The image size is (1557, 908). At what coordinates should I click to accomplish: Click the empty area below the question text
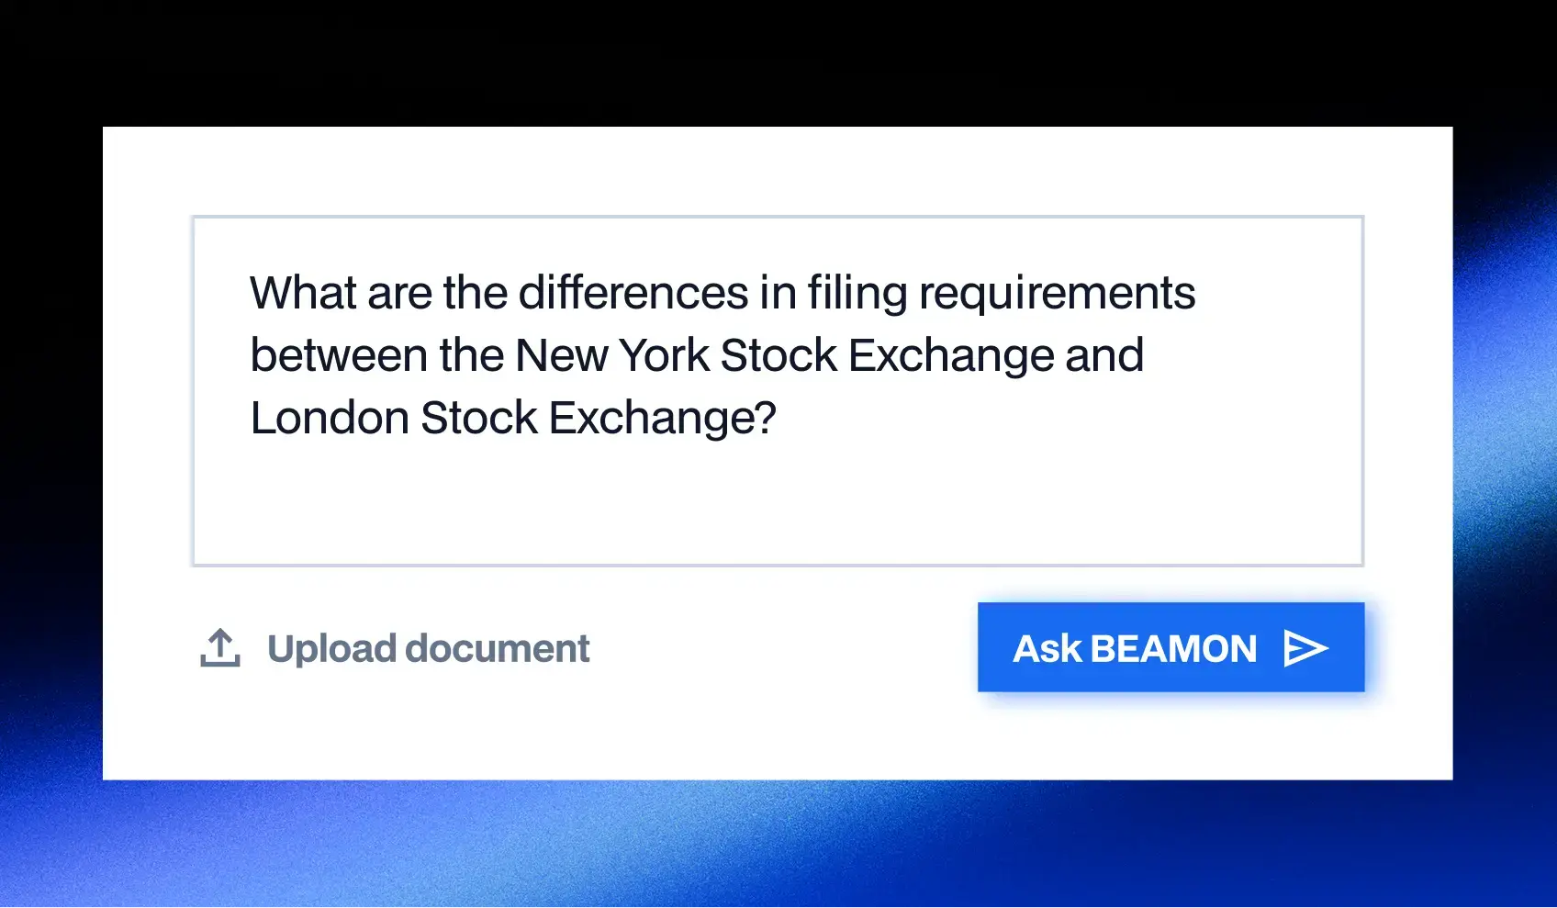click(x=778, y=505)
